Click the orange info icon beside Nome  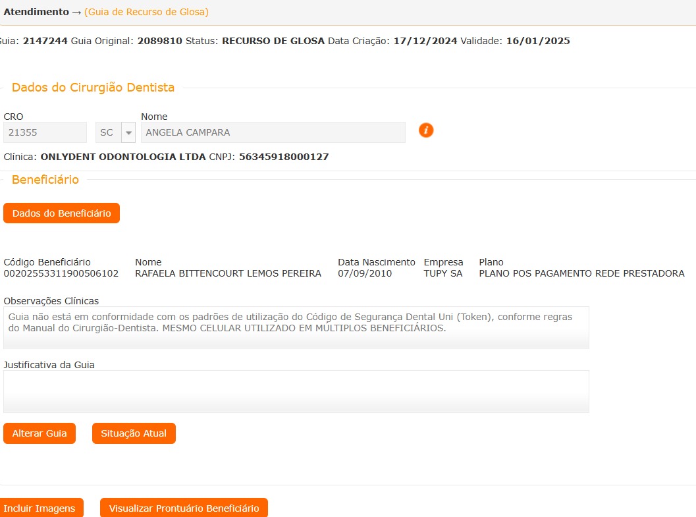click(425, 130)
